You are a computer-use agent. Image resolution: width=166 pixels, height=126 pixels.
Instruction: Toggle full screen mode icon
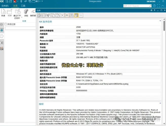tap(158, 6)
